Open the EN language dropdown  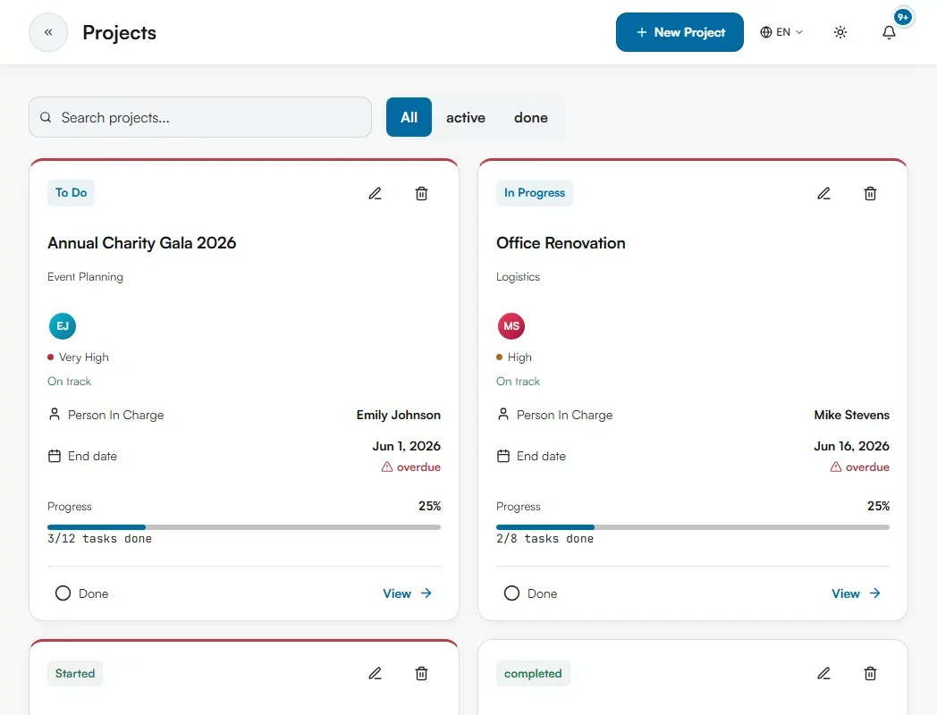781,32
